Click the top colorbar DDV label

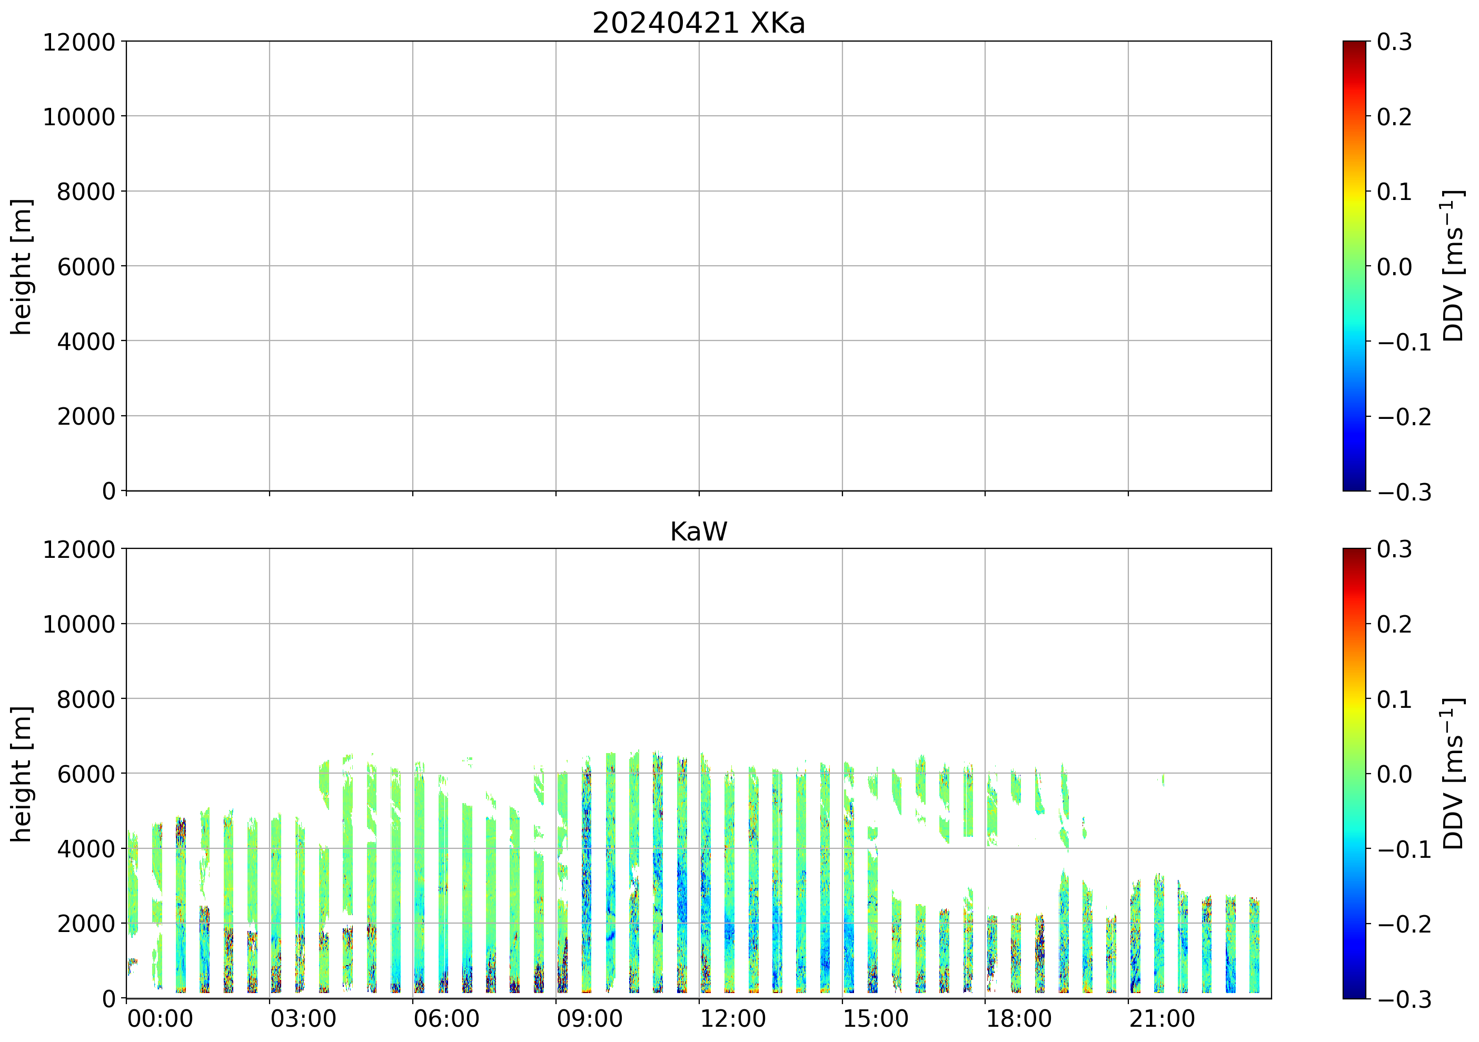tap(1454, 266)
